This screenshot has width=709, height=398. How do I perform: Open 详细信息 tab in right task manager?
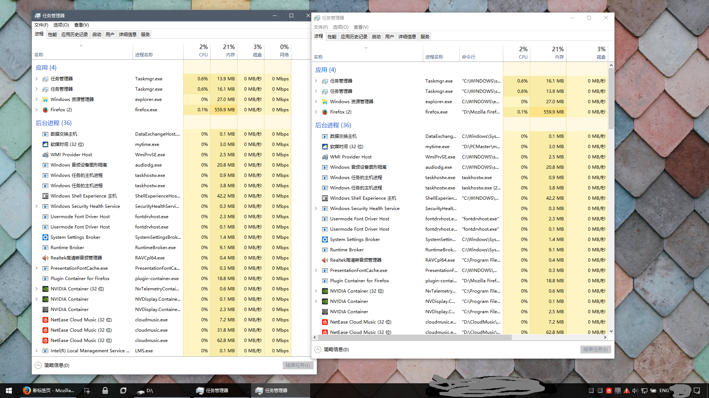(x=407, y=37)
